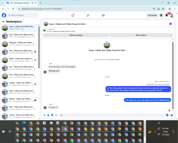Expand the account profile dropdown
Screen dimensions: 178x143
coord(172,15)
